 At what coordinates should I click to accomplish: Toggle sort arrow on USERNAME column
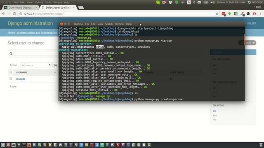(55, 72)
